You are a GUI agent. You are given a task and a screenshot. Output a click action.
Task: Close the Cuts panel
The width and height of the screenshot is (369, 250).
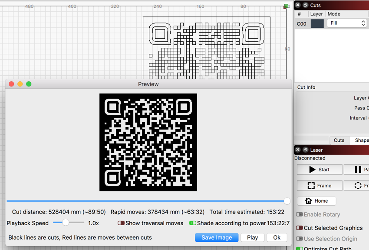click(298, 5)
